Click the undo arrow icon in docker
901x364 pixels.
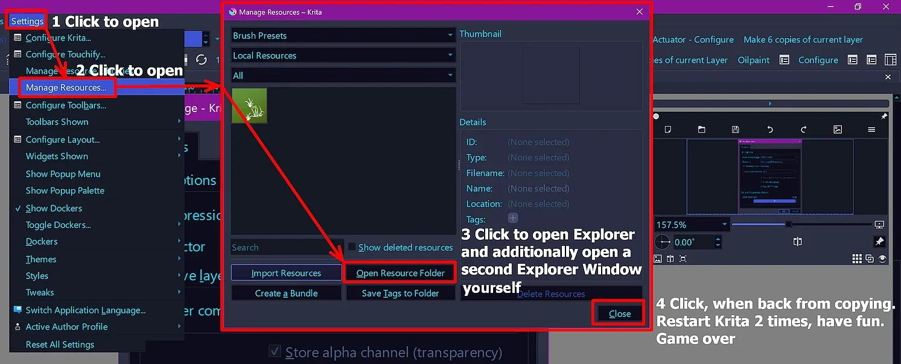tap(769, 130)
